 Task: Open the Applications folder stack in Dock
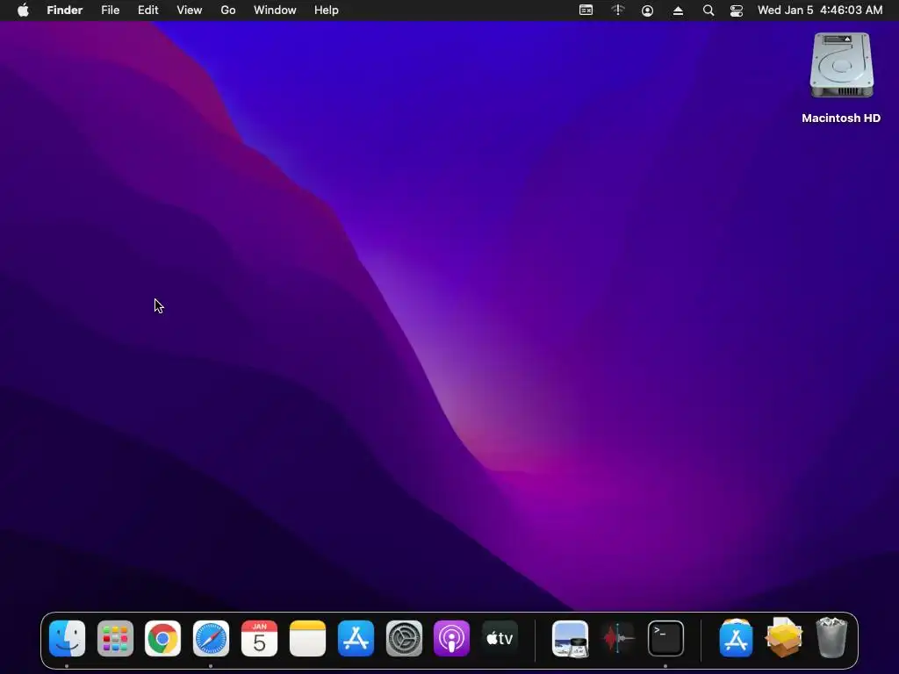tap(737, 639)
